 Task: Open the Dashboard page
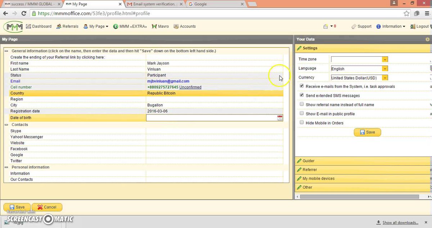39,27
